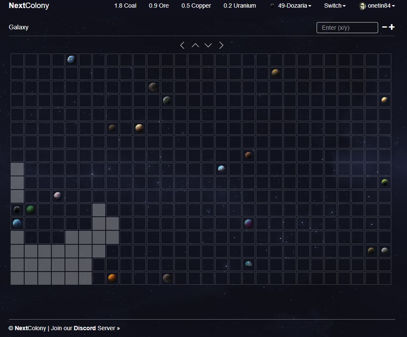
Task: Click the onetin84 avatar image
Action: click(x=362, y=6)
